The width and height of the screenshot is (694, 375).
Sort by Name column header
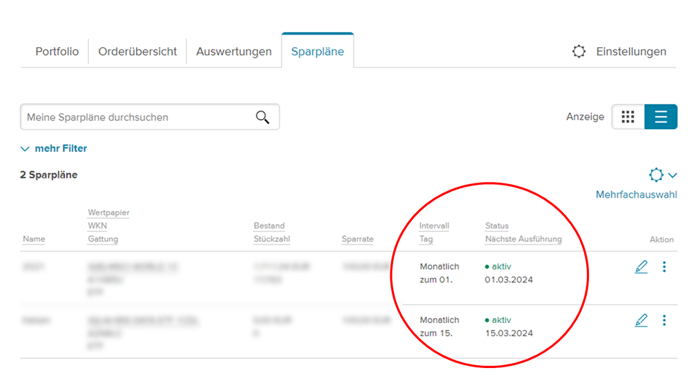click(x=33, y=239)
